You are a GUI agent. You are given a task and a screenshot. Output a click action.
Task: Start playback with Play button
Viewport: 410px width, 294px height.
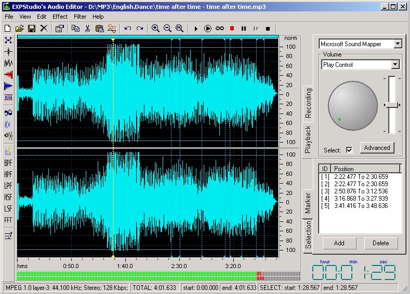click(196, 29)
